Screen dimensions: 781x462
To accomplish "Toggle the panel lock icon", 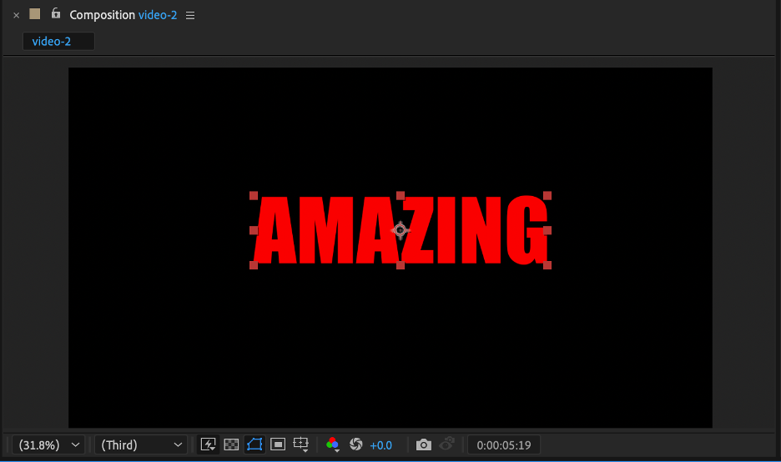I will 56,14.
